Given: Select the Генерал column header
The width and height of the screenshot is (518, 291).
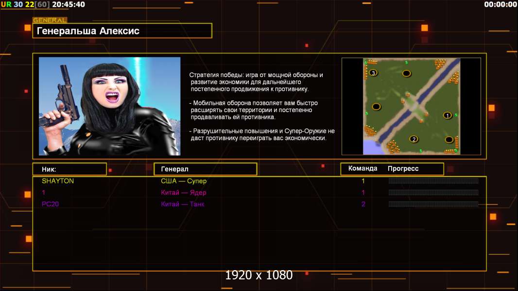Looking at the screenshot, I should coord(206,169).
